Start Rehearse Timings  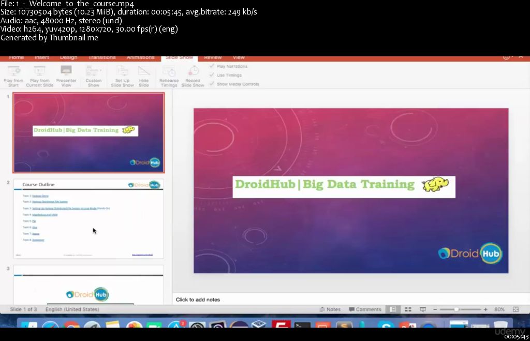[169, 77]
